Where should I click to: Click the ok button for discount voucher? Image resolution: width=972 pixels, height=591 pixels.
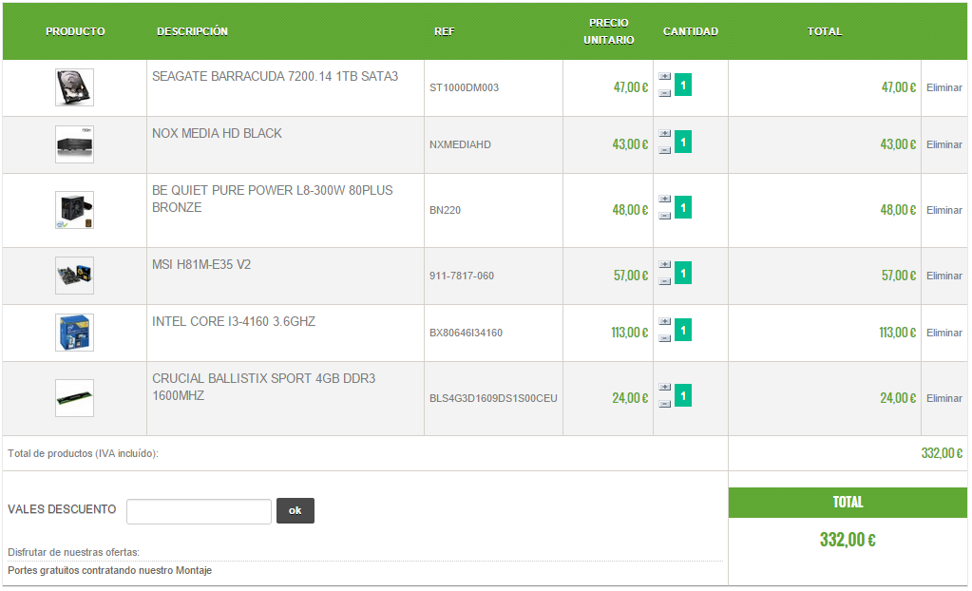pos(295,510)
